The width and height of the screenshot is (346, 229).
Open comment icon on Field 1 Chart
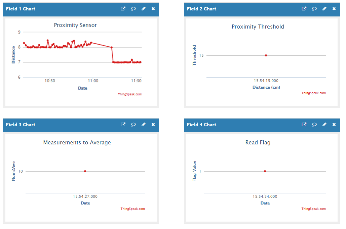pos(133,9)
